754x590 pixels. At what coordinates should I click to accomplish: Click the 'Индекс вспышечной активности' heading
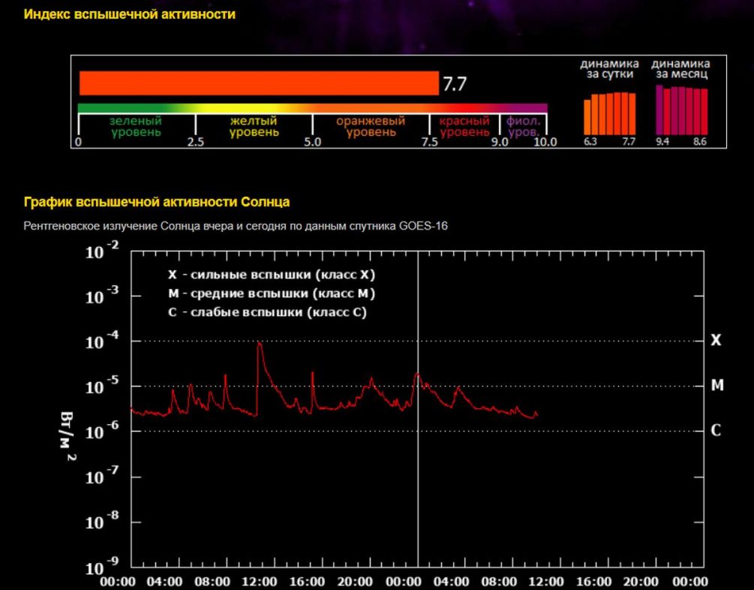click(130, 14)
